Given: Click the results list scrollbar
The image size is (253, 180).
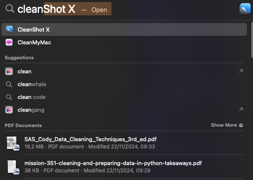Looking at the screenshot, I should tap(252, 40).
